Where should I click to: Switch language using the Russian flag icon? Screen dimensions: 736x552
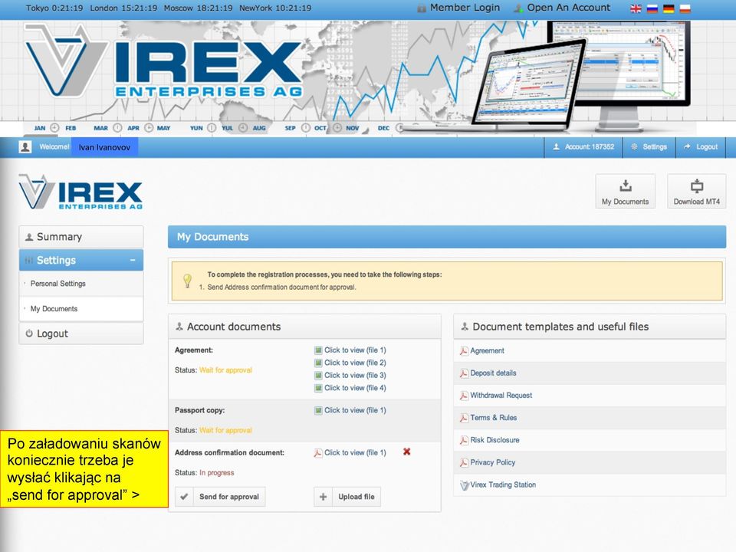(652, 9)
